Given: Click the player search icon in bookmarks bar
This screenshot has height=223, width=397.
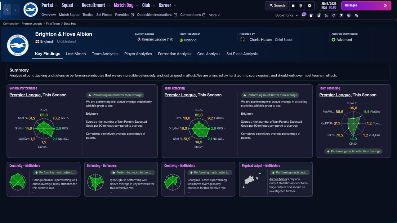Looking at the screenshot, I should [326, 15].
